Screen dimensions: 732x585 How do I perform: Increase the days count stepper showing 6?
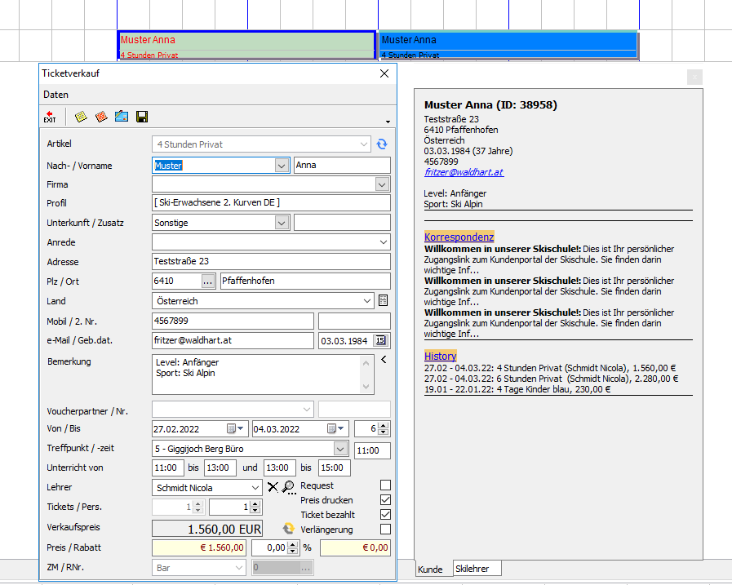(x=384, y=425)
